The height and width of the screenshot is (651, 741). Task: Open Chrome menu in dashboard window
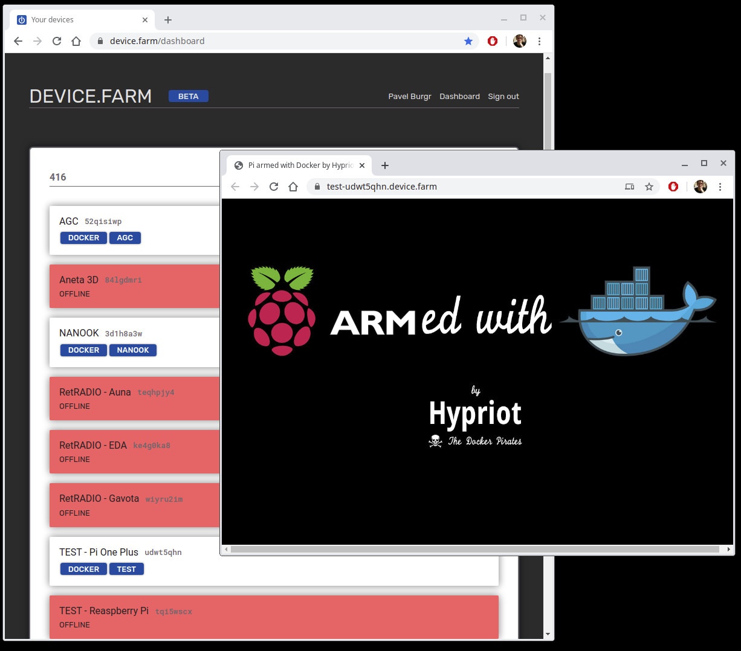pos(539,41)
